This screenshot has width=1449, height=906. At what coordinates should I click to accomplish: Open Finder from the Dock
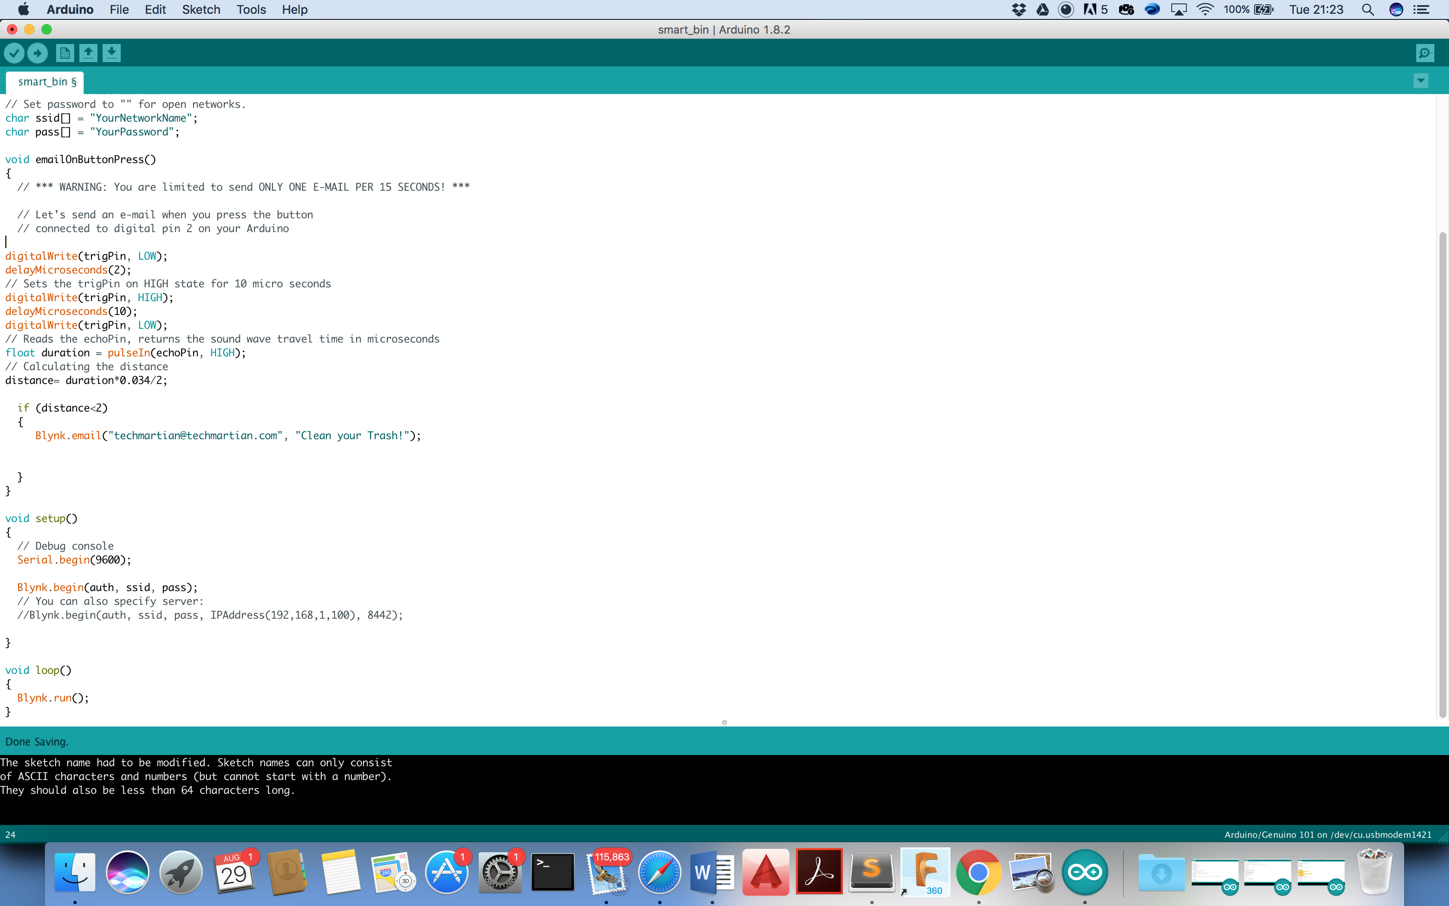[75, 872]
